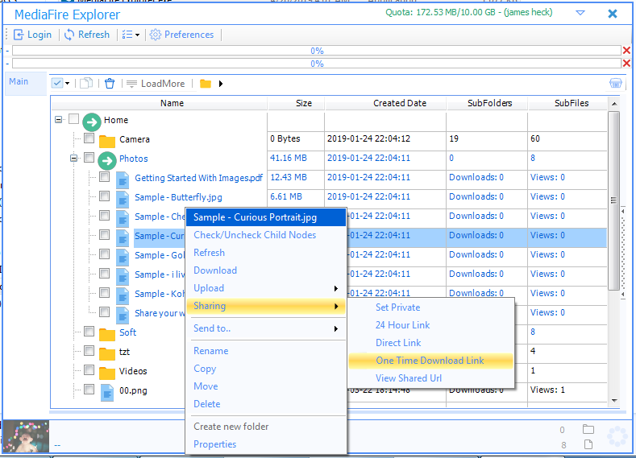Open the select-all checkbox dropdown arrow
Screen dimensions: 636x458
[x=68, y=84]
